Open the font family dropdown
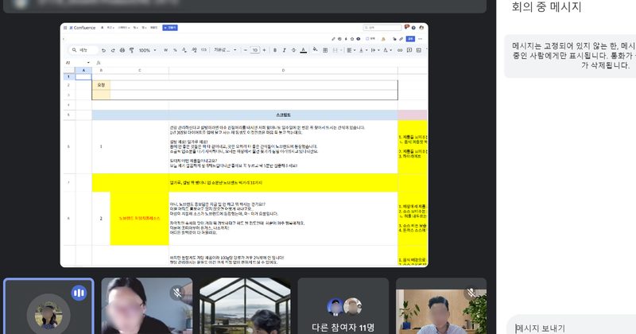 (225, 50)
